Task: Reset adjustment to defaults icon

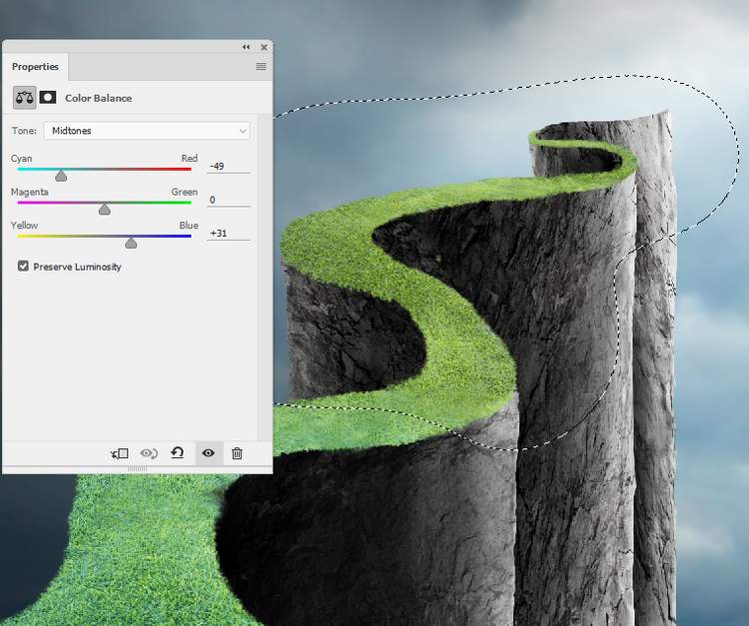Action: pyautogui.click(x=177, y=452)
